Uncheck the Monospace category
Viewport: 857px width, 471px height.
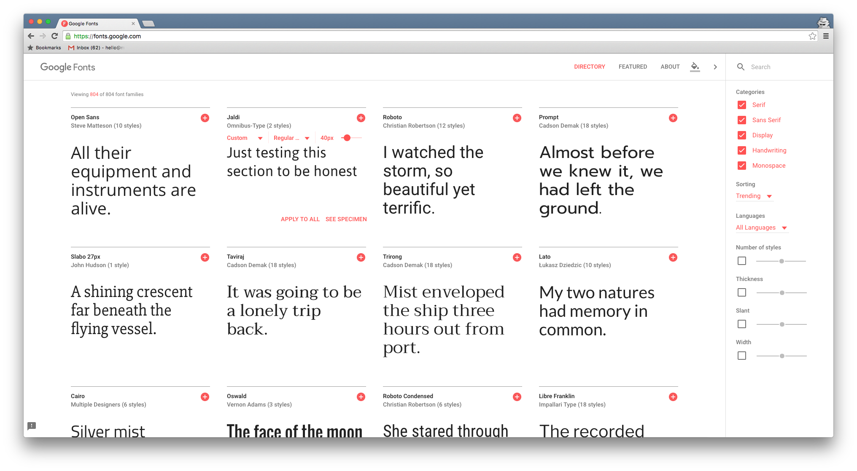click(x=742, y=166)
